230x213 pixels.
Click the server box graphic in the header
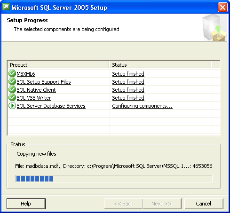(214, 28)
